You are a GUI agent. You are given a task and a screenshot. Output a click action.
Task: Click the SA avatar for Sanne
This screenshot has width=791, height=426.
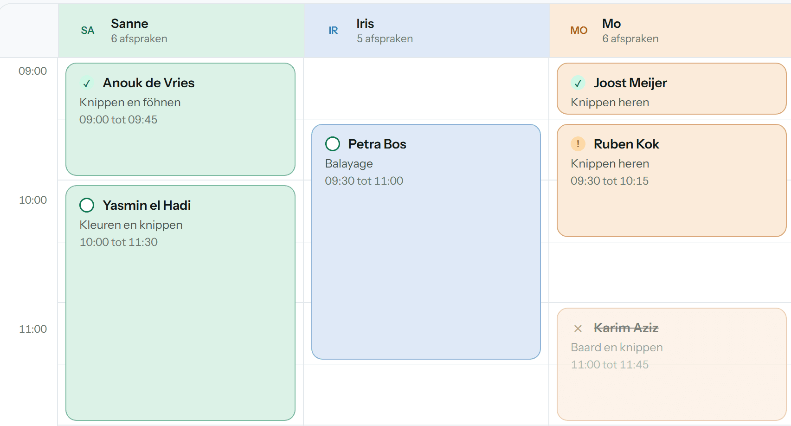[88, 31]
